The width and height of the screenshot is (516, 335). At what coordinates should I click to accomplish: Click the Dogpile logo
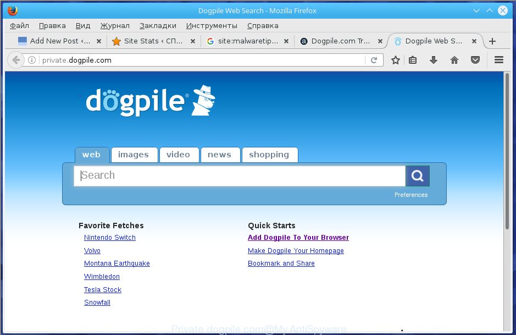151,101
